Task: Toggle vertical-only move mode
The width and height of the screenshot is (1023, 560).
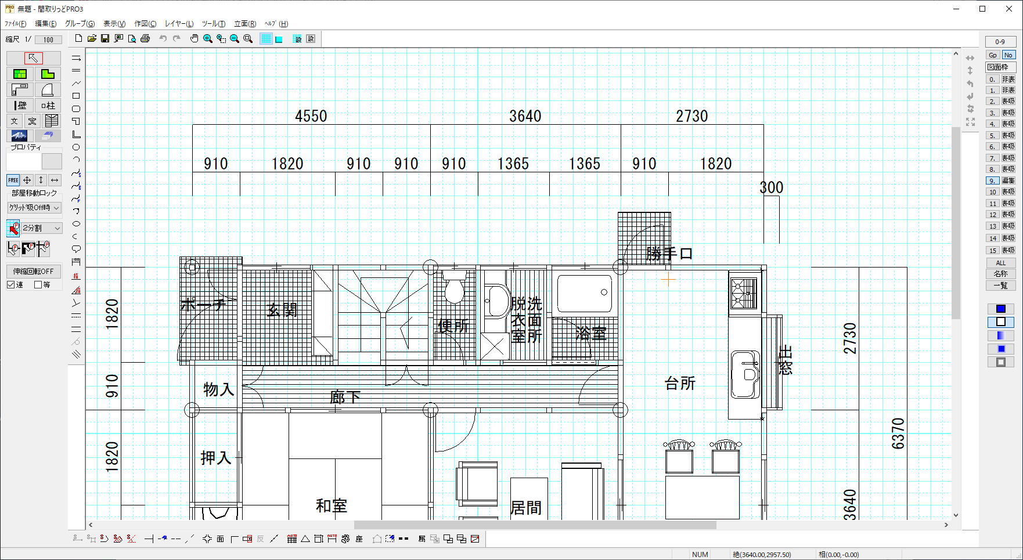Action: coord(41,180)
